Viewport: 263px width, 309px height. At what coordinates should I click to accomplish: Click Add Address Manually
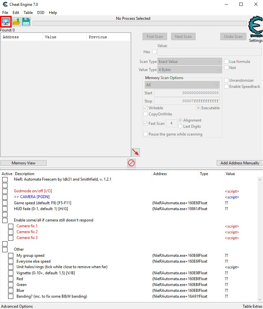[240, 163]
